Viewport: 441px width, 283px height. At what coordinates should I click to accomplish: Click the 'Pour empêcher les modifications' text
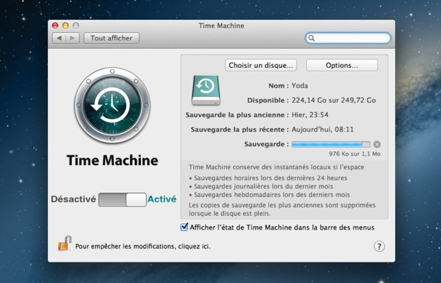(142, 245)
